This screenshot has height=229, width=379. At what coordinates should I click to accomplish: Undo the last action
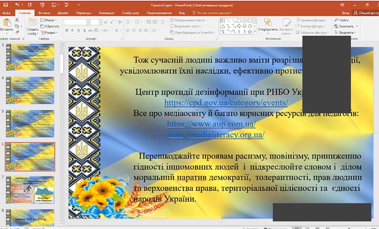[17, 4]
